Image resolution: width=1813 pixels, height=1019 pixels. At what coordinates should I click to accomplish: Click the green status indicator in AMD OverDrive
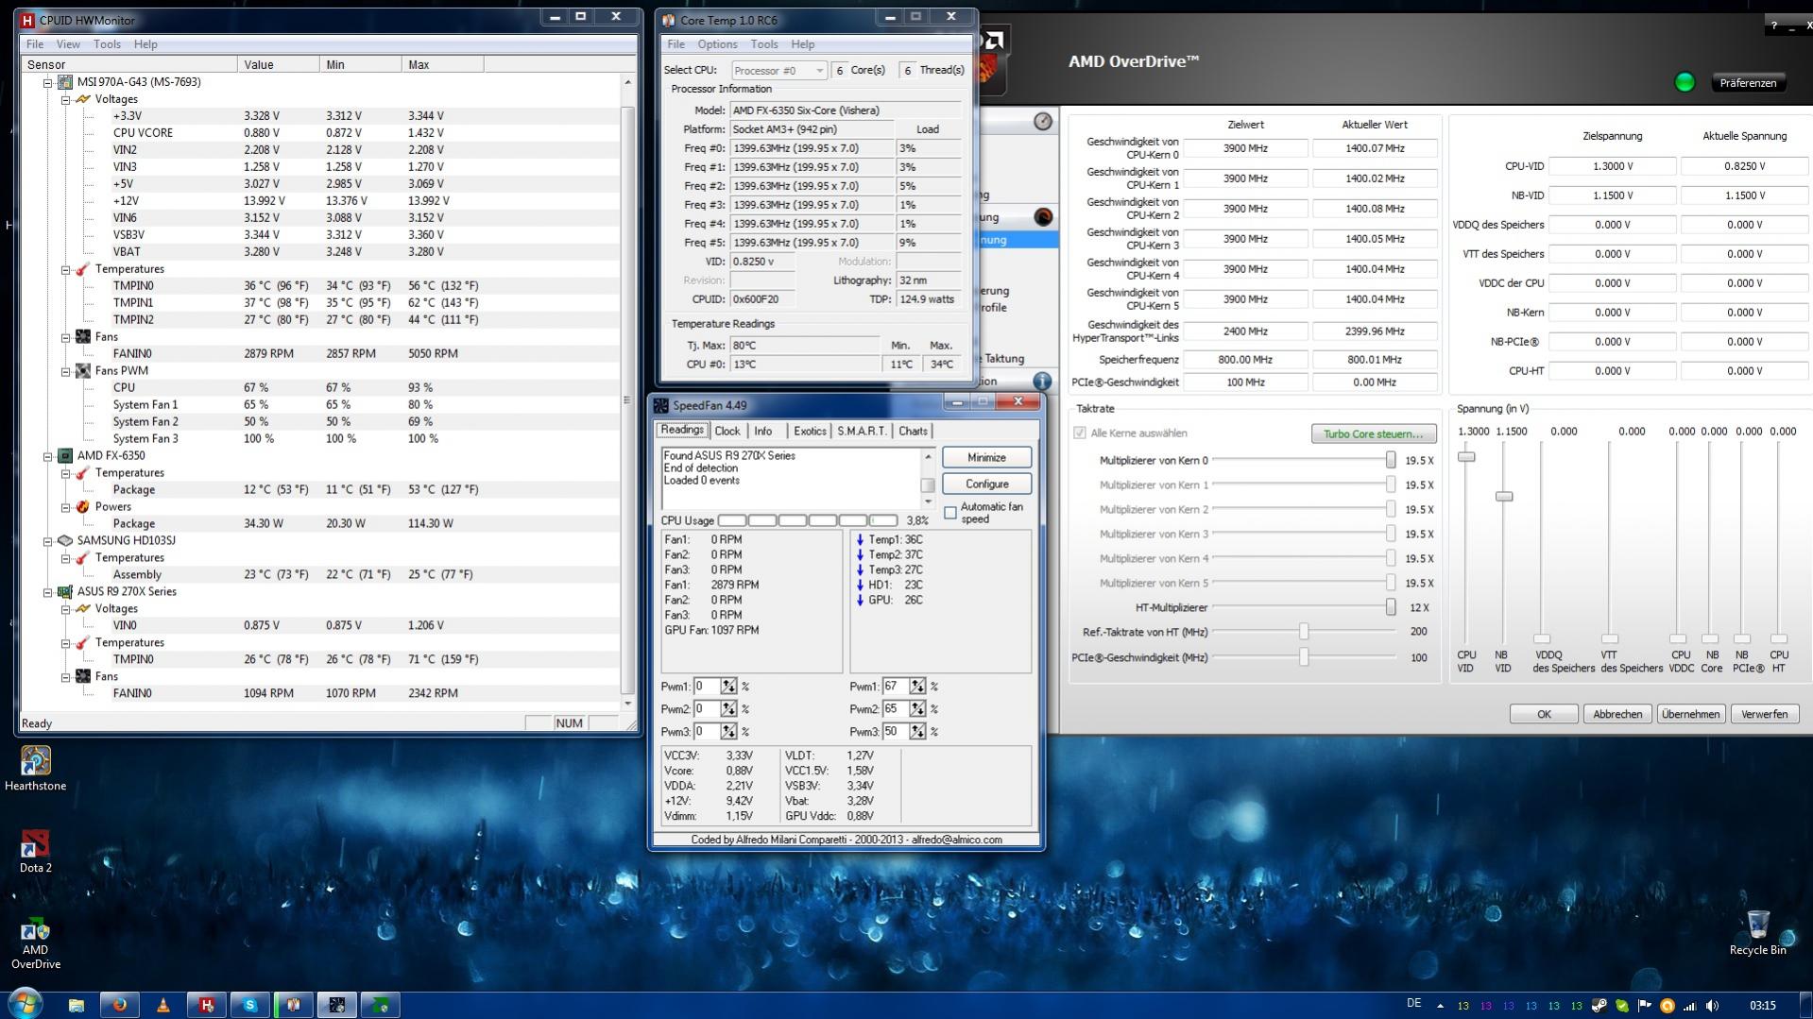[x=1684, y=82]
